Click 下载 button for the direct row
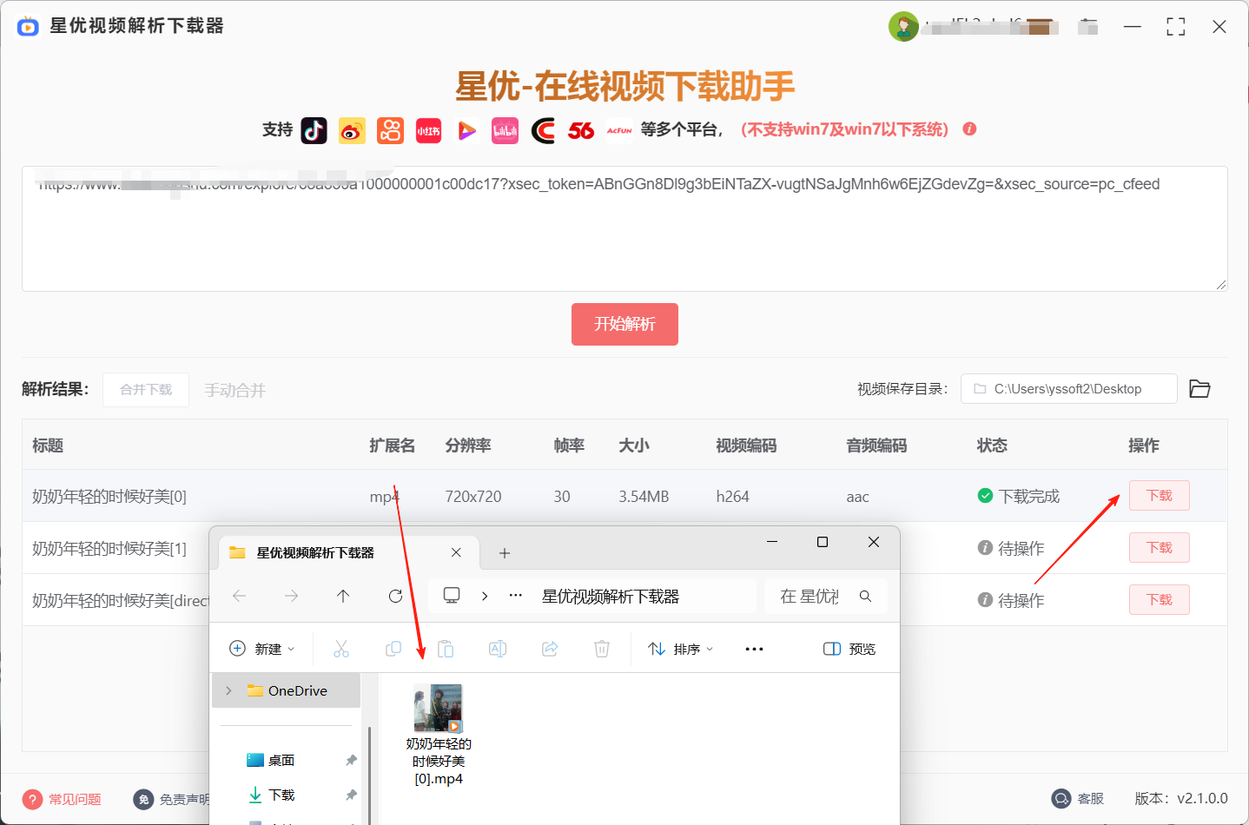Screen dimensions: 1249x825 click(x=1159, y=600)
